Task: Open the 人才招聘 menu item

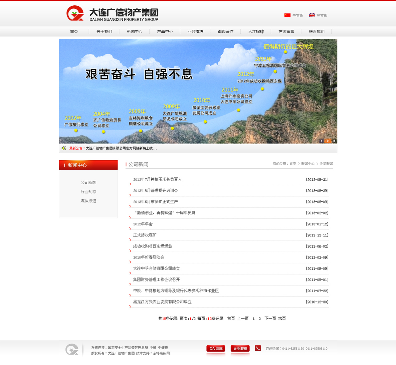Action: [256, 31]
